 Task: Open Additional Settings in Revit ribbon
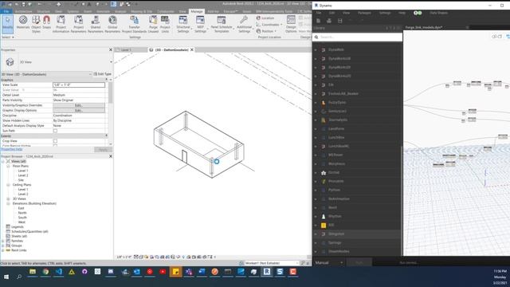coord(244,24)
